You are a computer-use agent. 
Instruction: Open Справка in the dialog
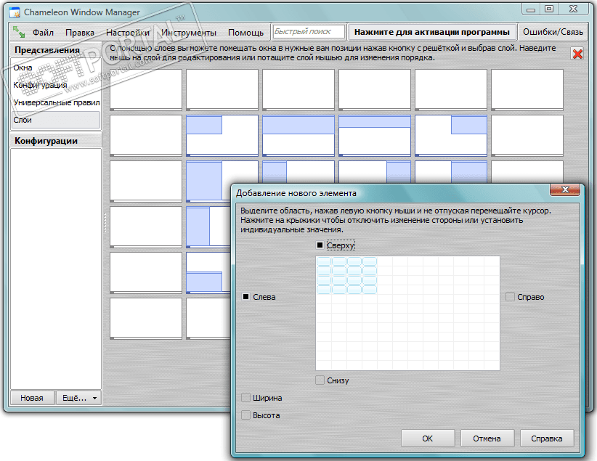coord(546,438)
